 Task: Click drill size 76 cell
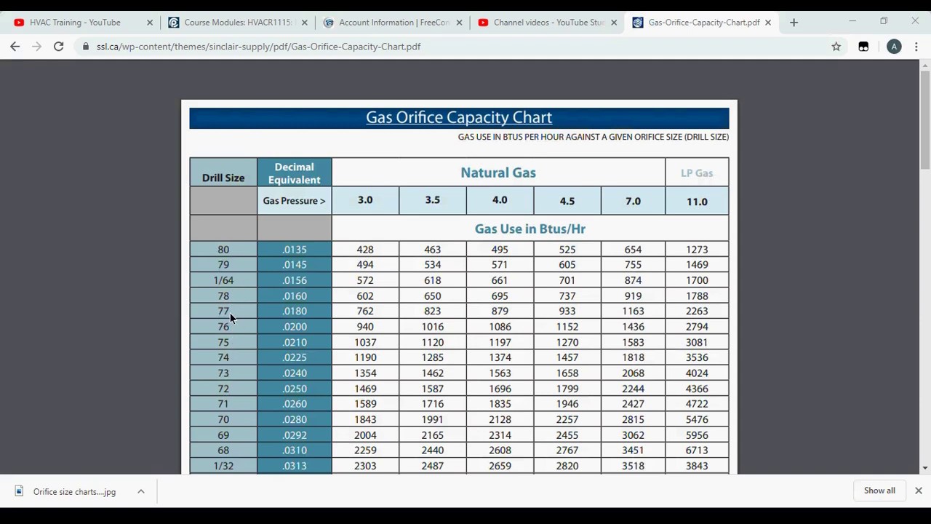tap(223, 327)
